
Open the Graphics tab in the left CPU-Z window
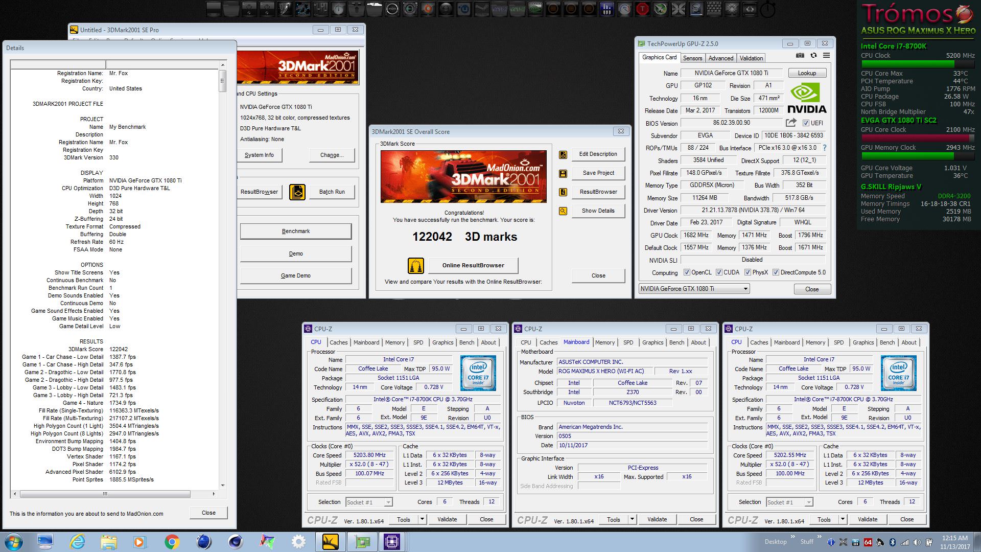[x=442, y=342]
